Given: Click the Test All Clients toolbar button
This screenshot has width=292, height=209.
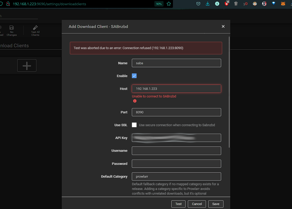Looking at the screenshot, I should tap(35, 31).
